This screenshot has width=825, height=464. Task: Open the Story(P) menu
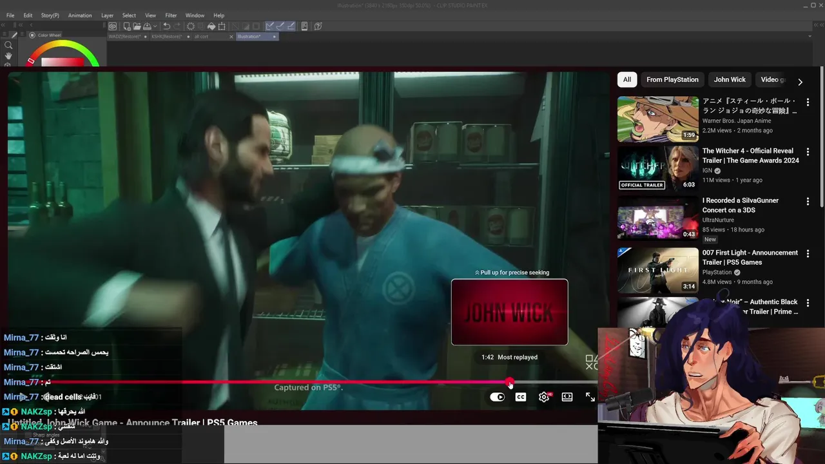tap(50, 15)
